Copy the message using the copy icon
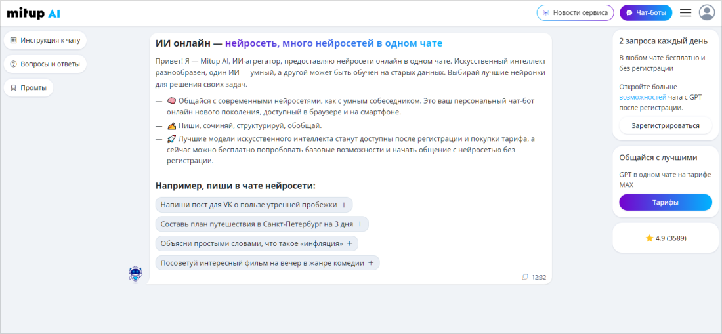The width and height of the screenshot is (722, 334). coord(524,277)
